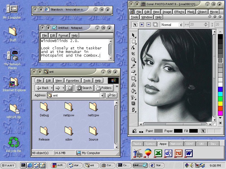Open Internet Explorer from quick launch bar
Viewport: 226px width, 169px height.
click(30, 165)
